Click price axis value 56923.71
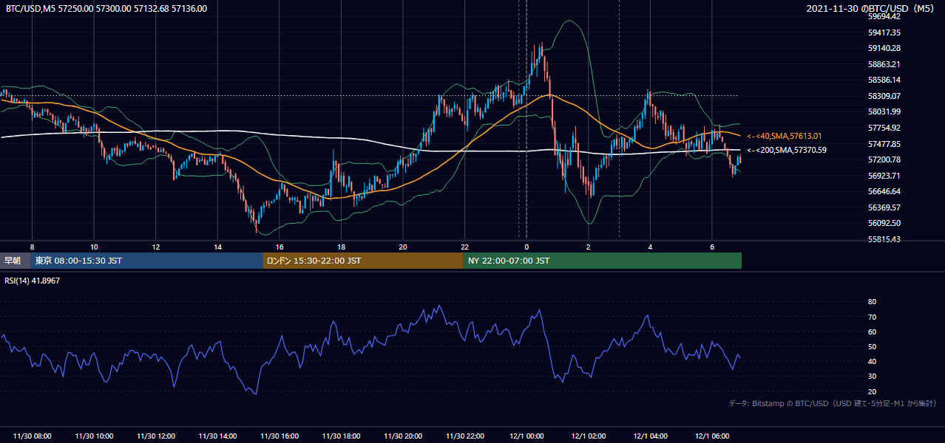Screen dimensions: 945x443 884,176
